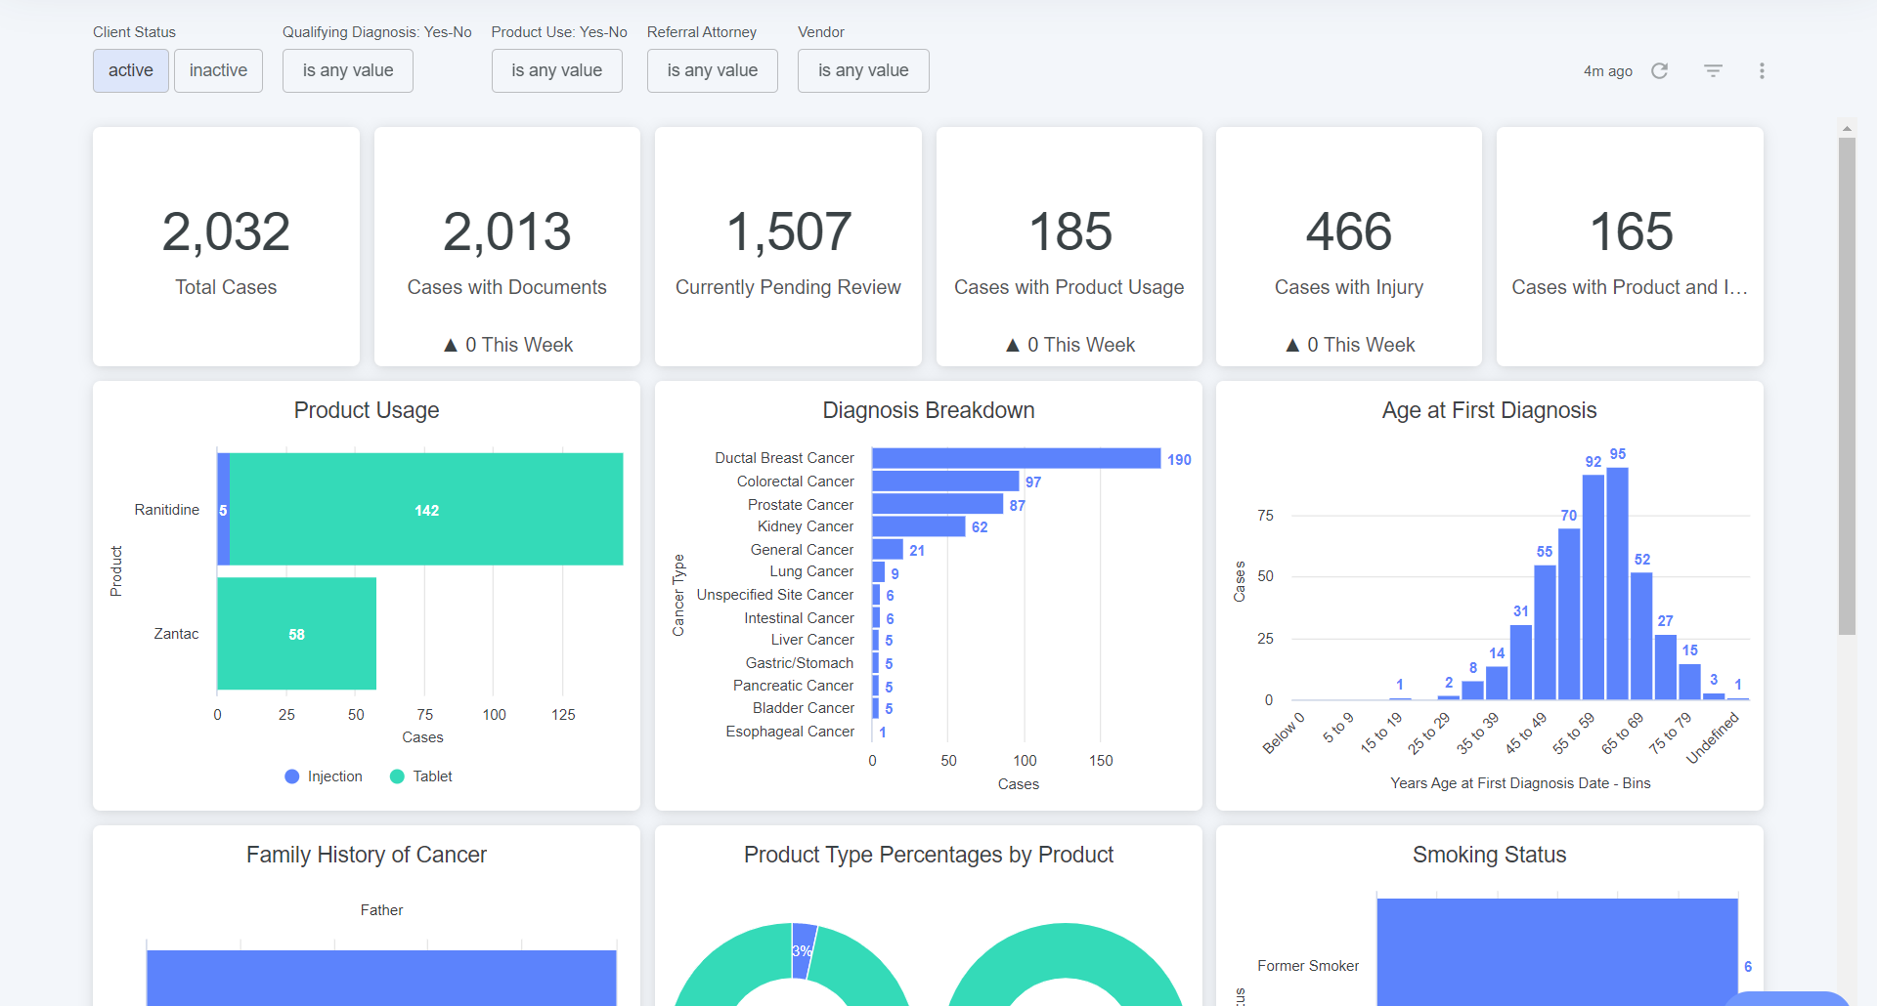Image resolution: width=1877 pixels, height=1006 pixels.
Task: Click the age histogram bar labeled 92
Action: [x=1593, y=587]
